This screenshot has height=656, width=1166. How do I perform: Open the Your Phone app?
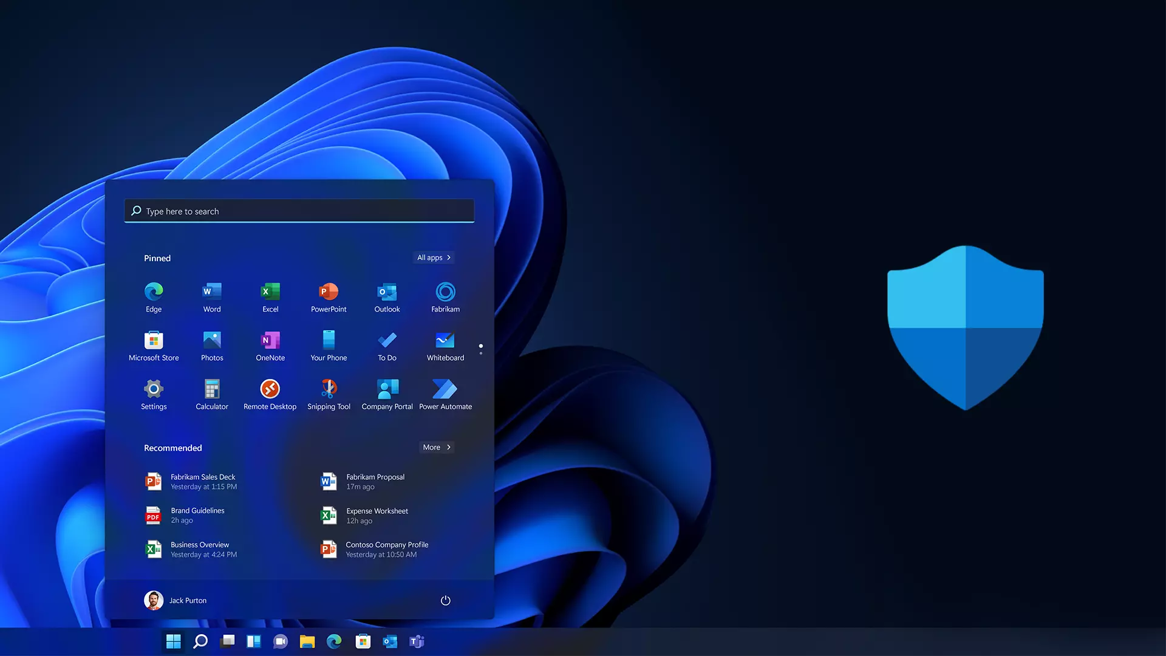tap(329, 346)
